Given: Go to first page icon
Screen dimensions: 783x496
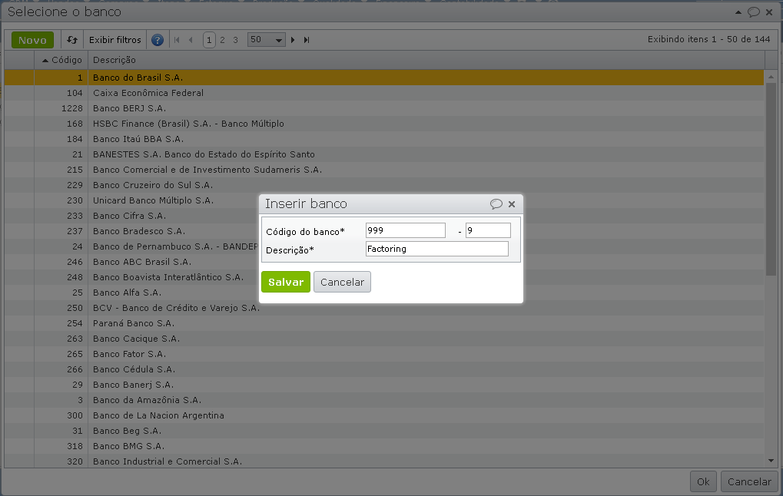Looking at the screenshot, I should click(x=177, y=40).
